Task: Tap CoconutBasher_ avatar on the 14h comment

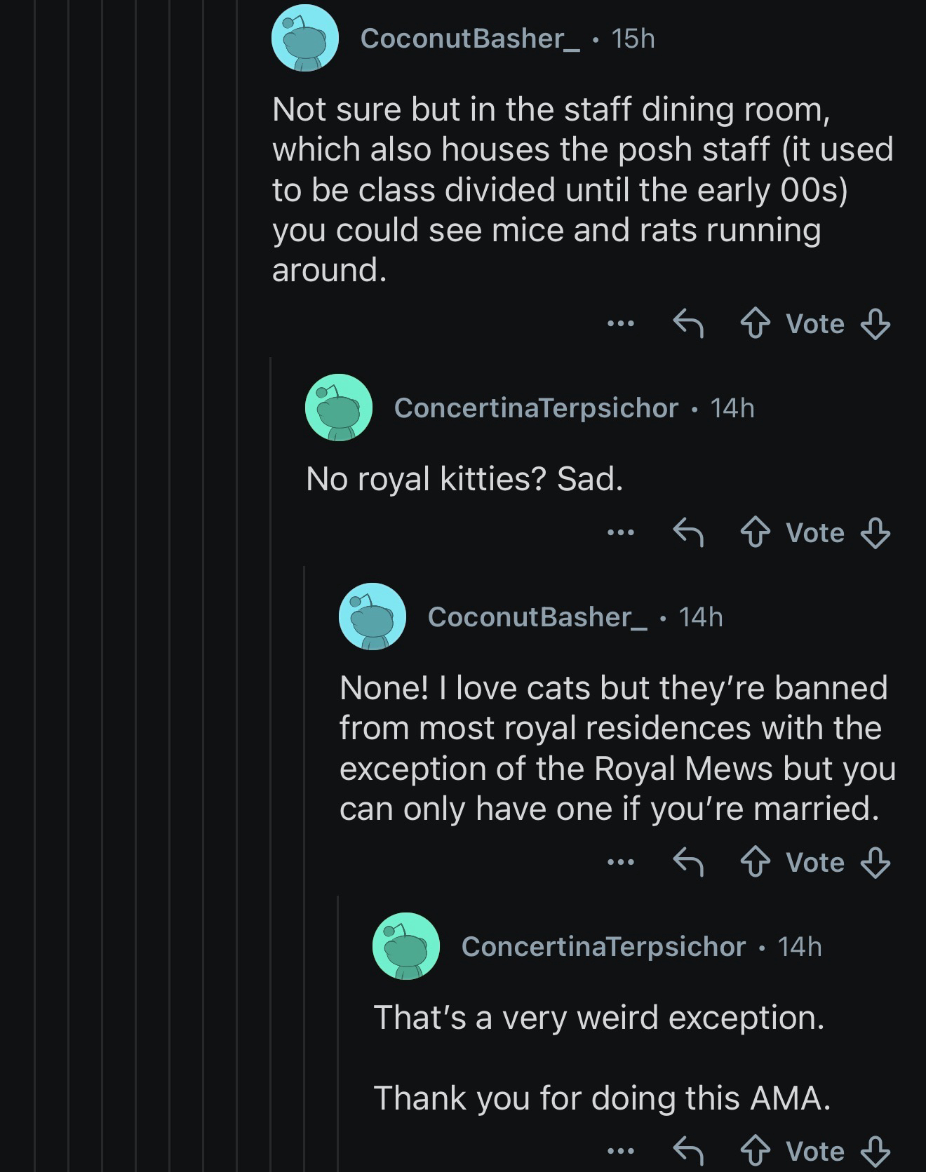Action: click(373, 617)
